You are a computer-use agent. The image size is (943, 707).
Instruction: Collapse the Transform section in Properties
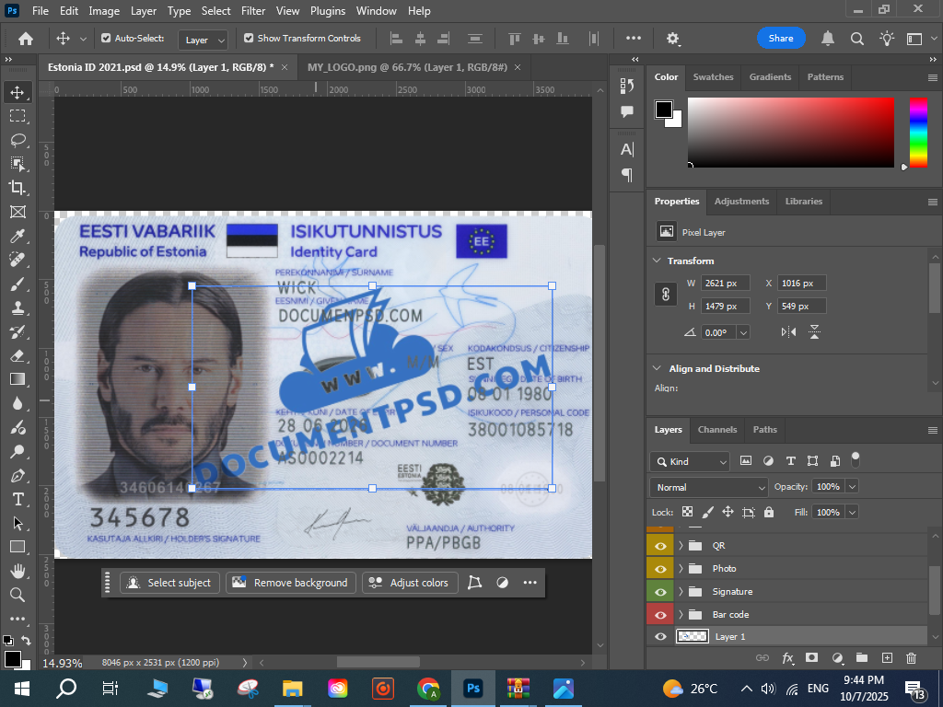coord(657,261)
